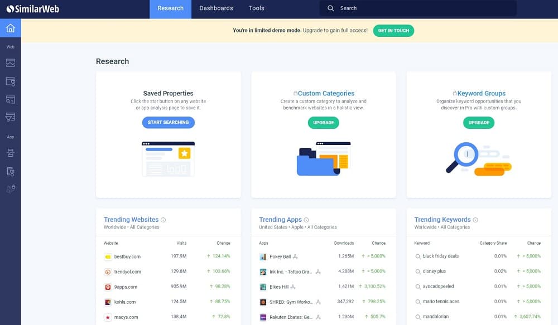This screenshot has width=558, height=325.
Task: Open the first App section sidebar icon
Action: coord(10,153)
